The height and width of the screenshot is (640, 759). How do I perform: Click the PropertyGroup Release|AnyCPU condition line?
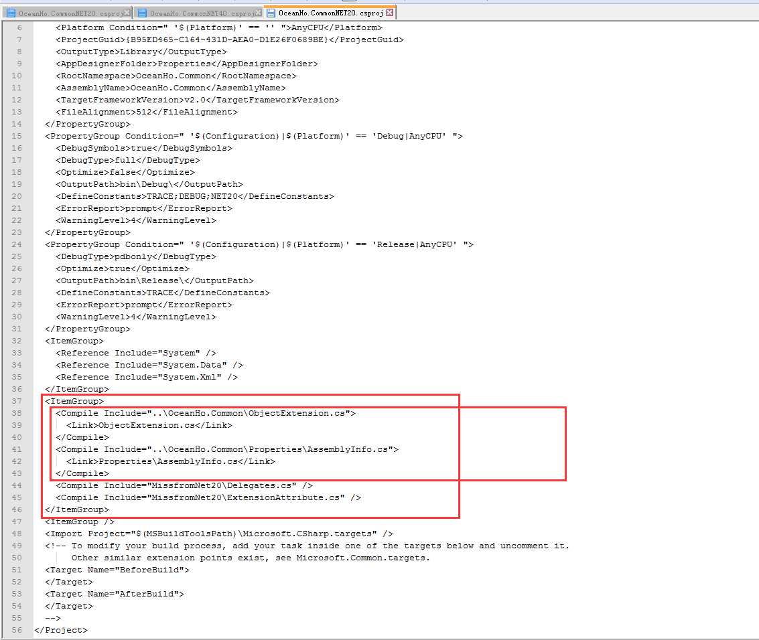tap(259, 244)
